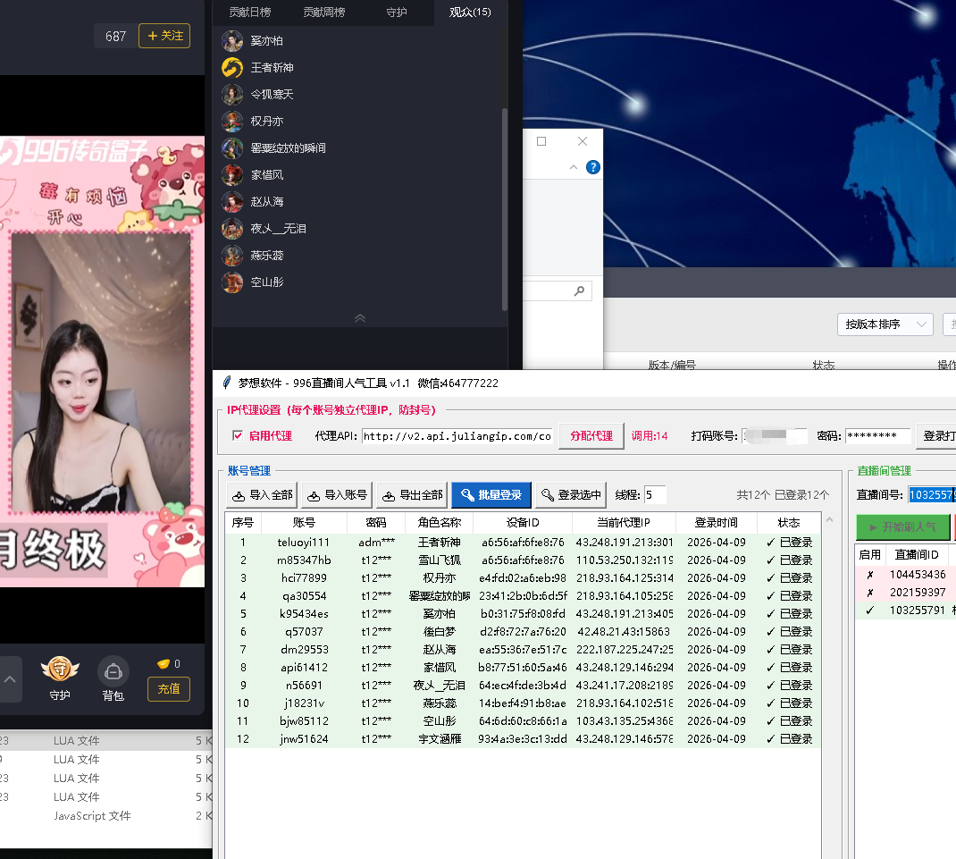956x859 pixels.
Task: Click the magnifier search icon
Action: click(579, 291)
